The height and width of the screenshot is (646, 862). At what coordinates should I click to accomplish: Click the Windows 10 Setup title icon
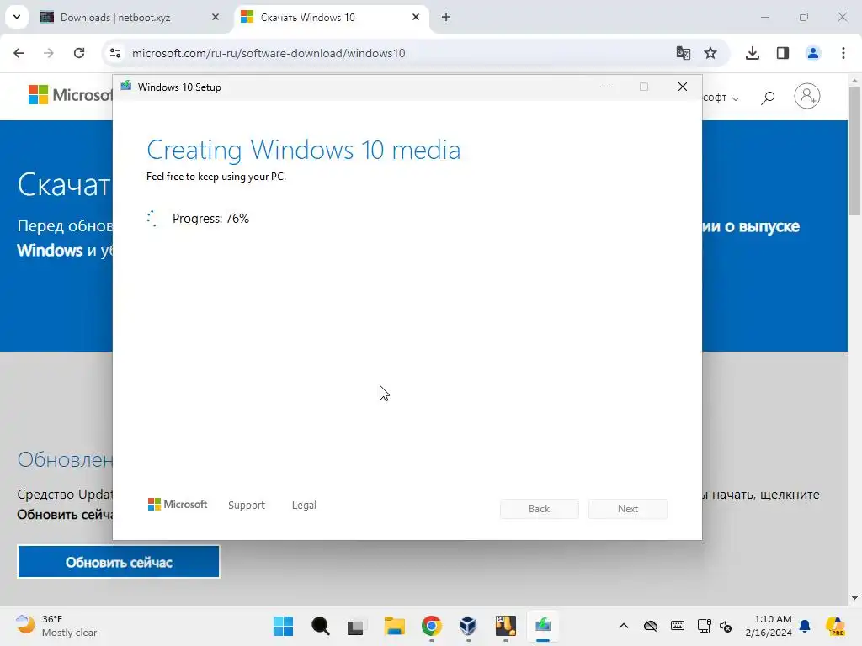(126, 87)
